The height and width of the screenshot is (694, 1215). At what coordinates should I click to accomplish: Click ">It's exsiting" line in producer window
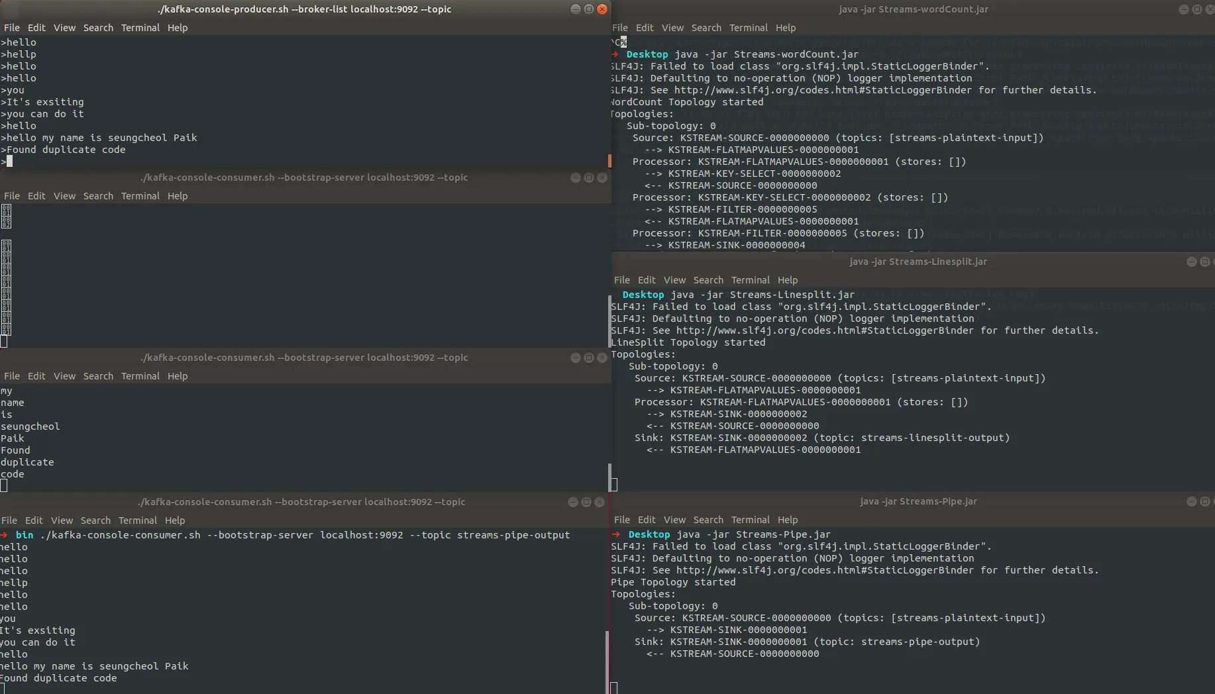click(42, 102)
